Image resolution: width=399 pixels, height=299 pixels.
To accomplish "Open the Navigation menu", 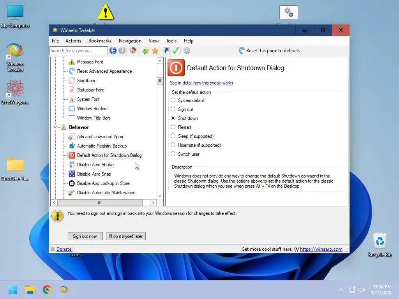I will coord(130,40).
